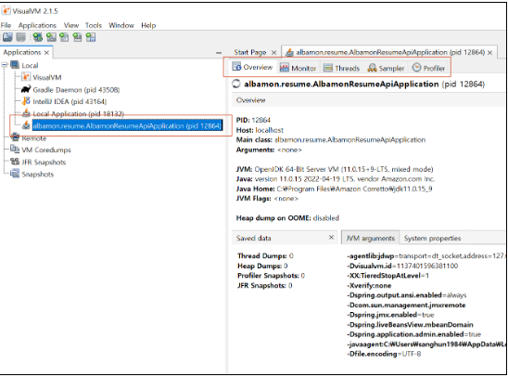Click the Save toolbar icon
This screenshot has height=377, width=508.
tap(21, 37)
